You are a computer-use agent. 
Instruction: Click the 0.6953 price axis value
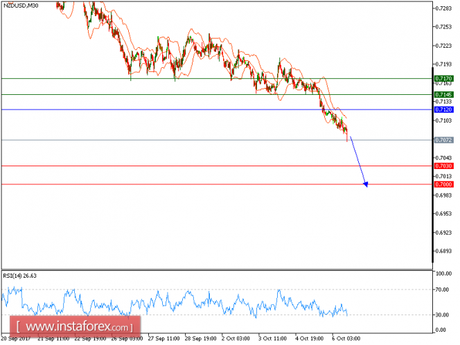coord(443,214)
